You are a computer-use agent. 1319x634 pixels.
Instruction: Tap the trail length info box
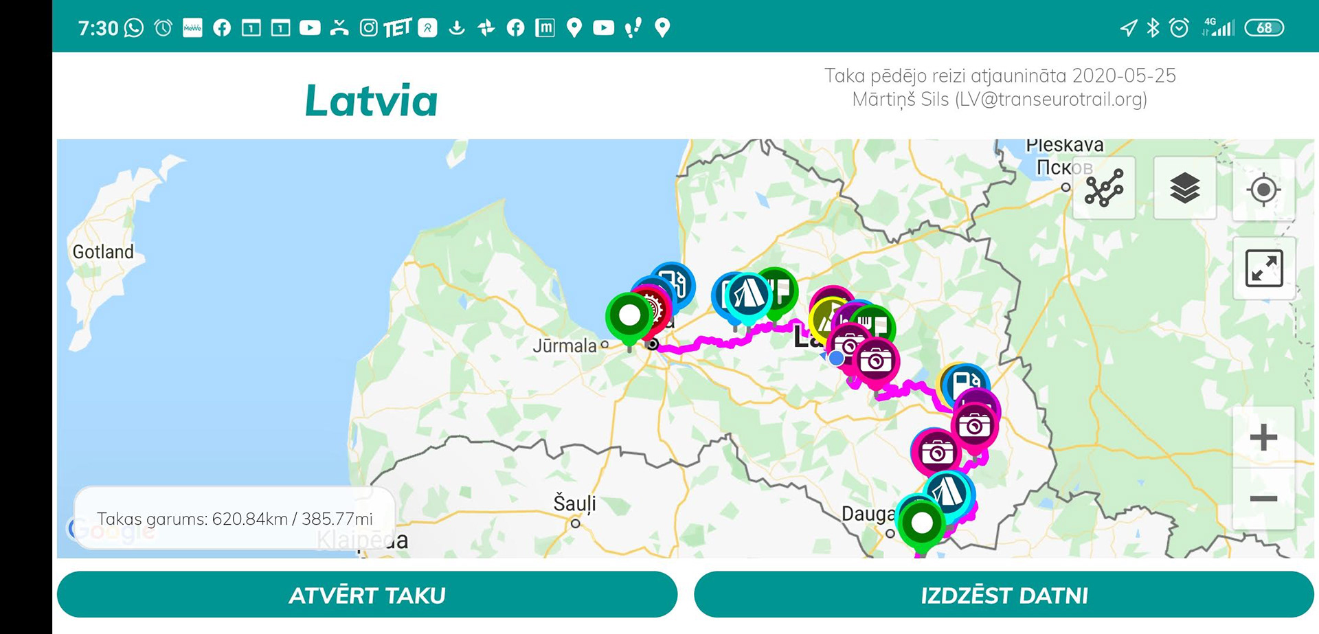pos(234,519)
